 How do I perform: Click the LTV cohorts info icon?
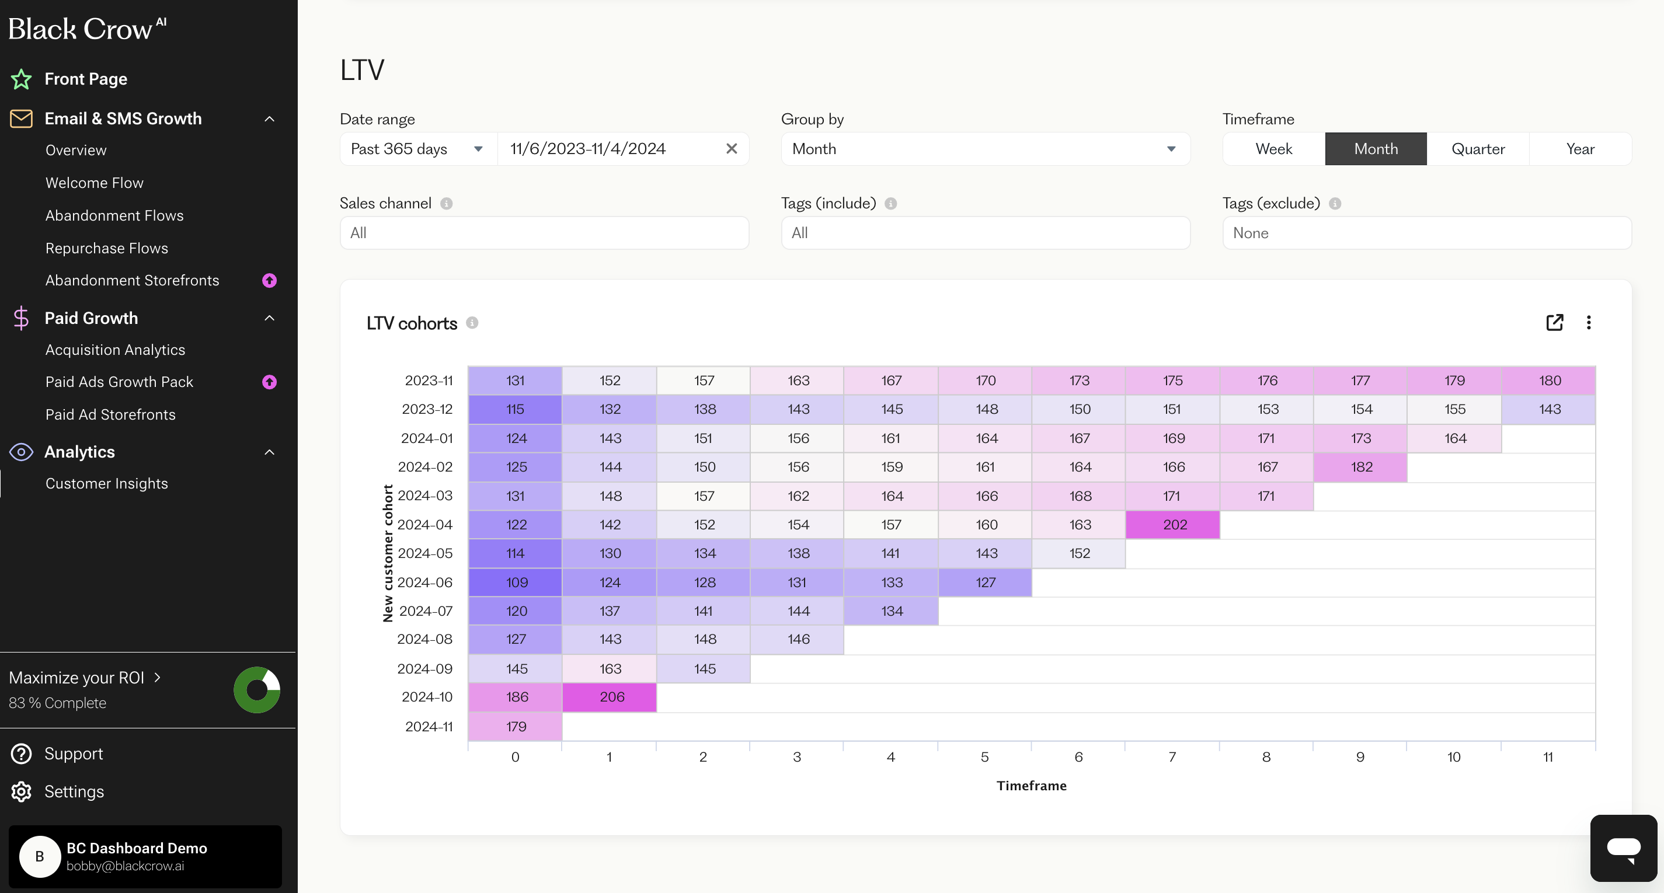472,323
